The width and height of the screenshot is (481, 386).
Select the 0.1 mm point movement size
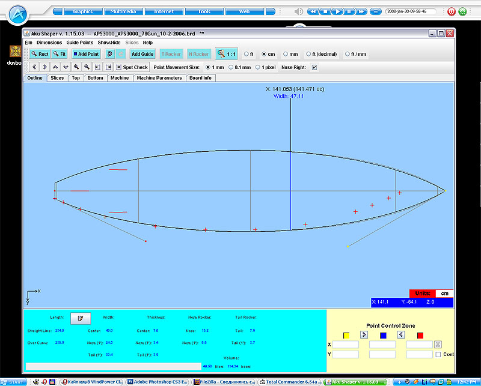tap(231, 67)
